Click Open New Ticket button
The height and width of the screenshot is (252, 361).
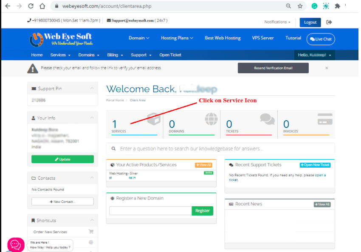tap(315, 165)
